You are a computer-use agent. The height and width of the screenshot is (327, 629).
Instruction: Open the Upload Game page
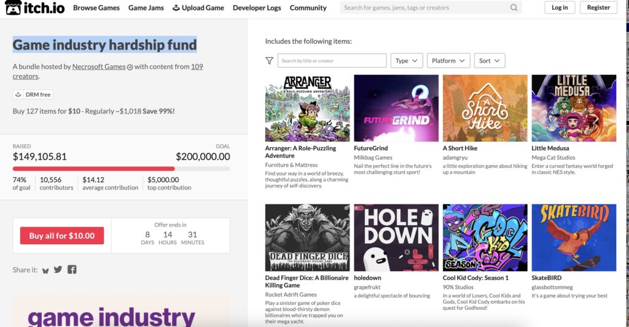[x=198, y=7]
